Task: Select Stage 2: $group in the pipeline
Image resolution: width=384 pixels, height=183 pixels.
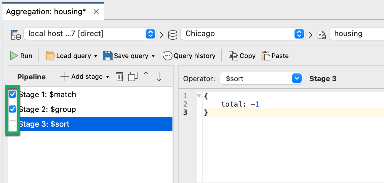Action: (x=47, y=109)
